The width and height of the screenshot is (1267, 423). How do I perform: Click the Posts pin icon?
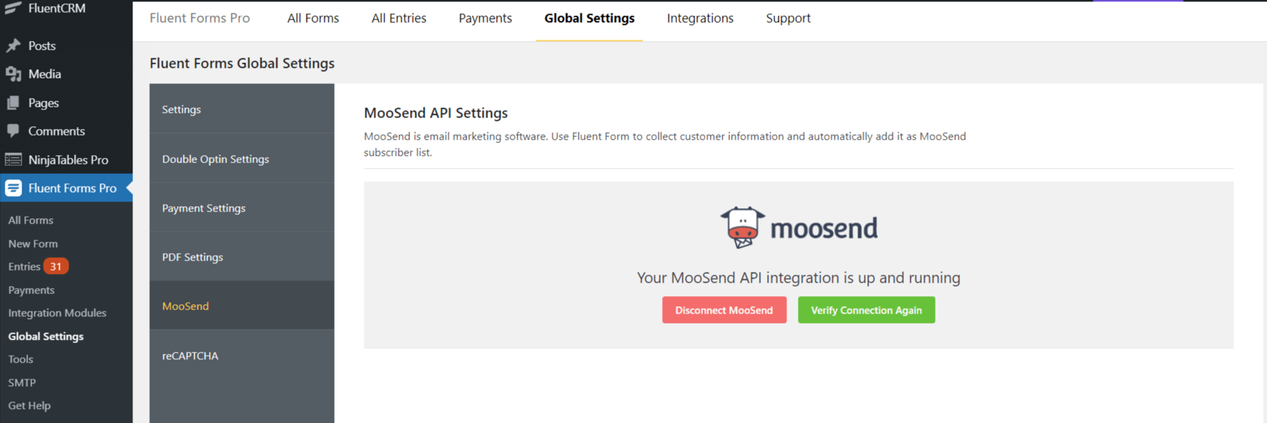(x=13, y=46)
